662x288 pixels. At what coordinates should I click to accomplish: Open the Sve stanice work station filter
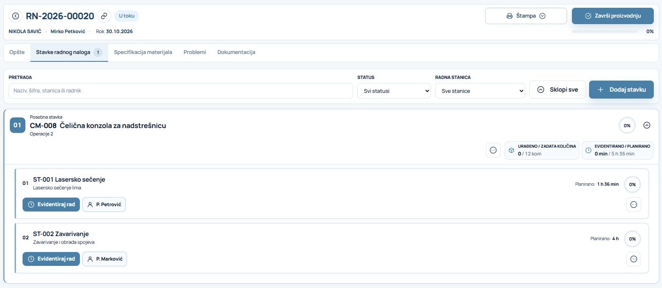(480, 91)
